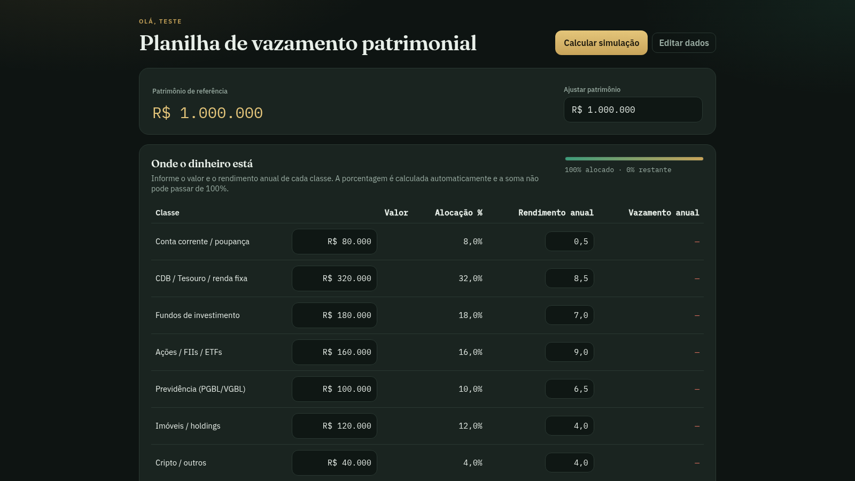This screenshot has width=855, height=481.
Task: Change the 0,5 annual yield for Conta corrente
Action: pos(570,242)
